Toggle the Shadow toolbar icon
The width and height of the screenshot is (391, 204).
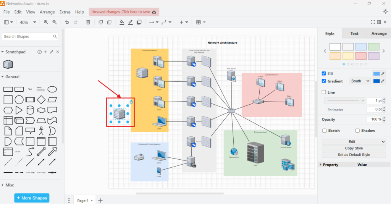click(x=139, y=22)
